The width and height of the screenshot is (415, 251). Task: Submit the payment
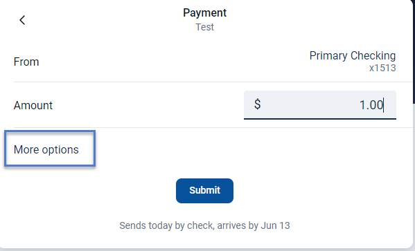(204, 190)
